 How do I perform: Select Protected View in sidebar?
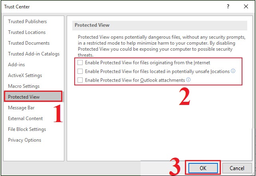click(x=24, y=97)
